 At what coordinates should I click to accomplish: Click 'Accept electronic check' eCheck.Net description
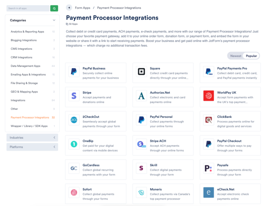pyautogui.click(x=233, y=194)
